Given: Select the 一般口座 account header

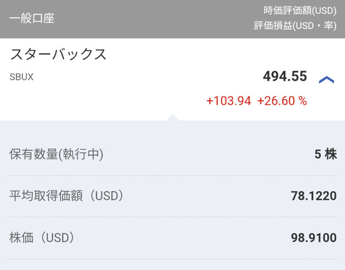Looking at the screenshot, I should pos(32,18).
